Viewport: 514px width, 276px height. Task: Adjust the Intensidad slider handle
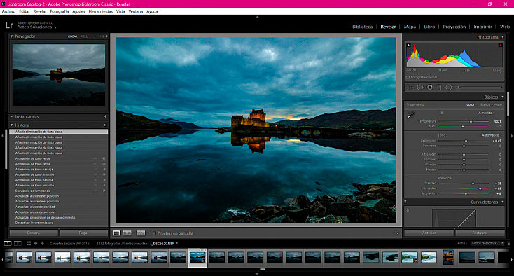tap(480, 188)
